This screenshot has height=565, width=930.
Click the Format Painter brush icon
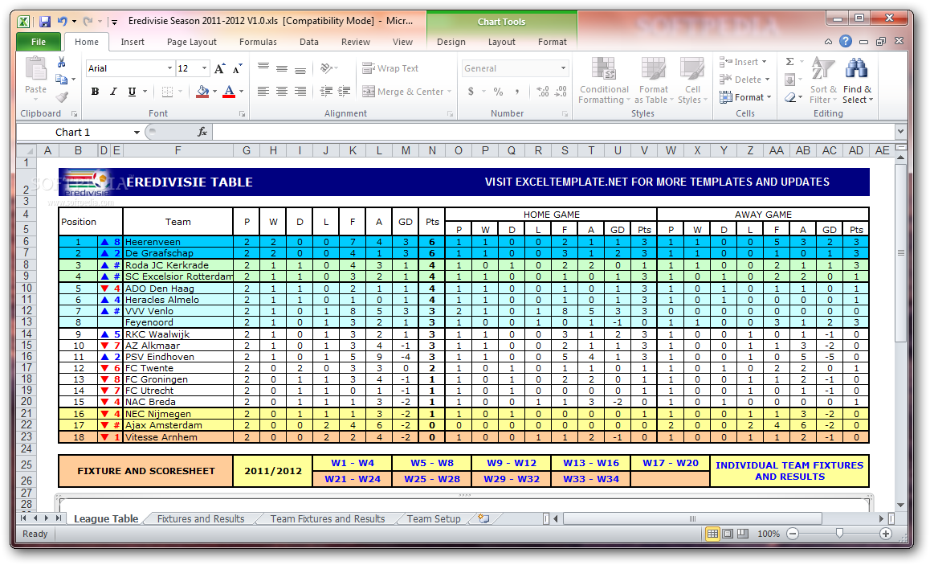click(62, 96)
